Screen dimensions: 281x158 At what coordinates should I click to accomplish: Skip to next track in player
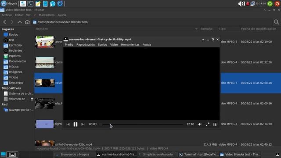(83, 124)
